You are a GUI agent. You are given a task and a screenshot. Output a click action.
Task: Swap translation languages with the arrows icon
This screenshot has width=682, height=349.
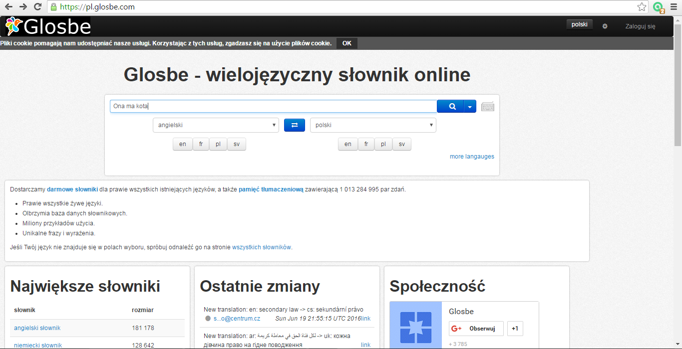coord(294,125)
